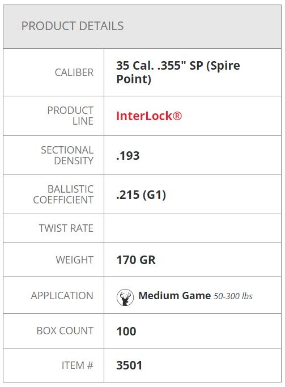The image size is (285, 387).
Task: Click the APPLICATION row label
Action: pos(62,296)
